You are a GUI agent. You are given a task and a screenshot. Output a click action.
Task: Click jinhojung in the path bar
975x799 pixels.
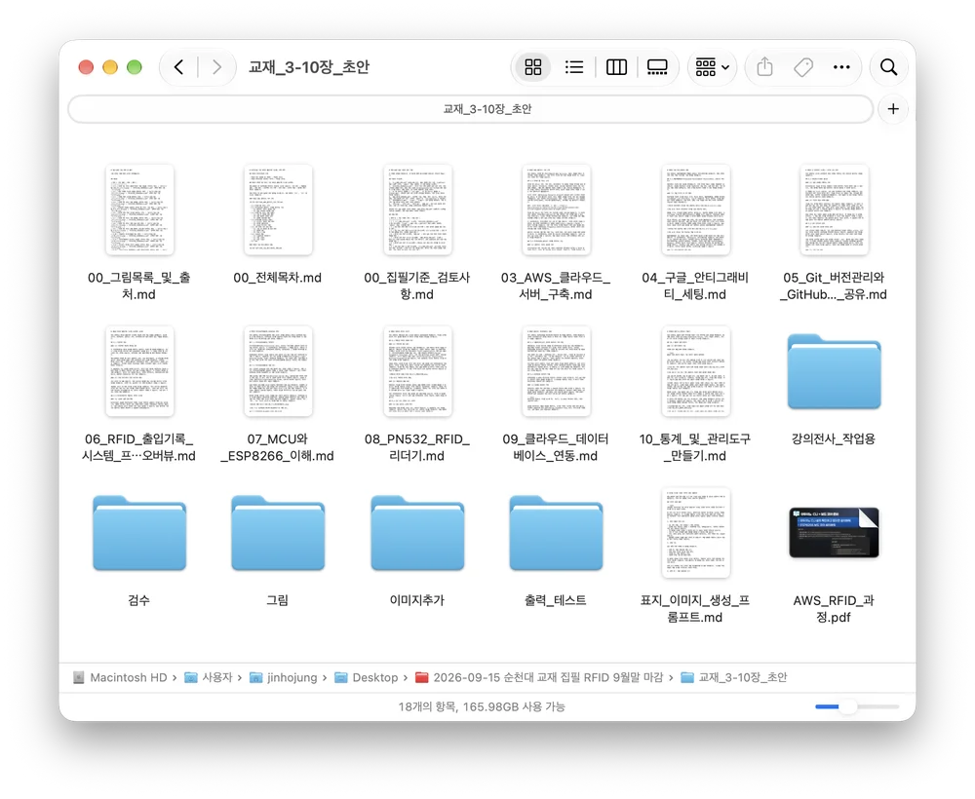[x=284, y=677]
